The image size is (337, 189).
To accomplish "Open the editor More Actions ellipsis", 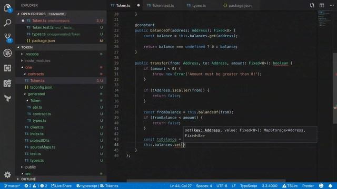I will pyautogui.click(x=332, y=5).
